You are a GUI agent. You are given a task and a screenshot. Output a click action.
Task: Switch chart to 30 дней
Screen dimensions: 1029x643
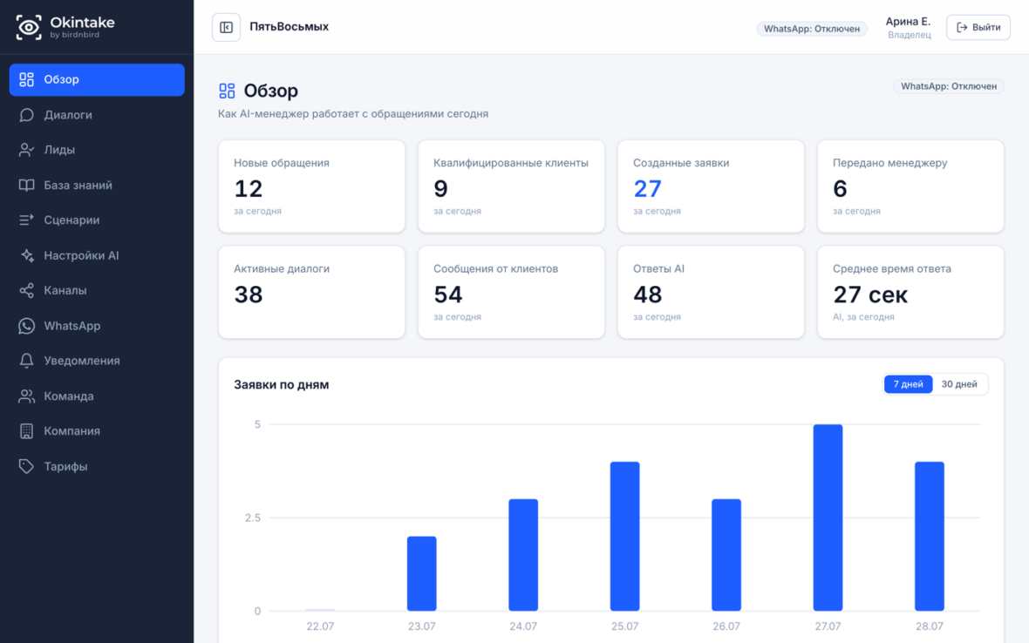pyautogui.click(x=959, y=384)
